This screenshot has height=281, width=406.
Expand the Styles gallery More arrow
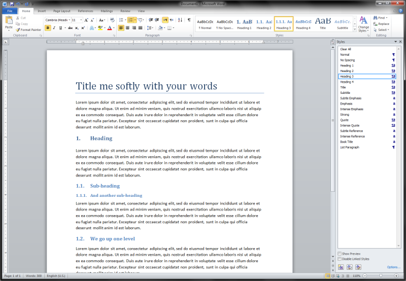354,28
